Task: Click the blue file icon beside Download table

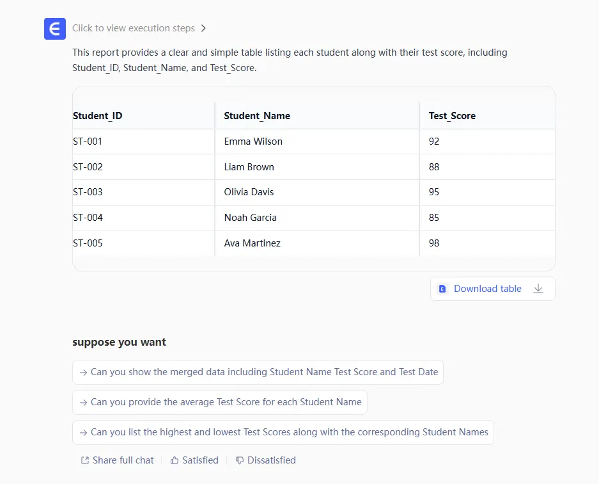Action: pos(442,289)
